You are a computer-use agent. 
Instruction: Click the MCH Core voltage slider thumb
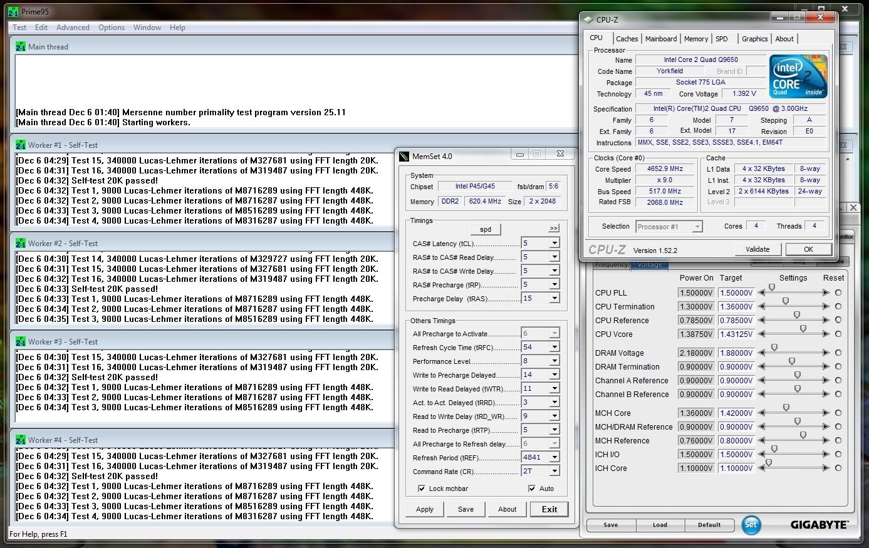pos(786,408)
